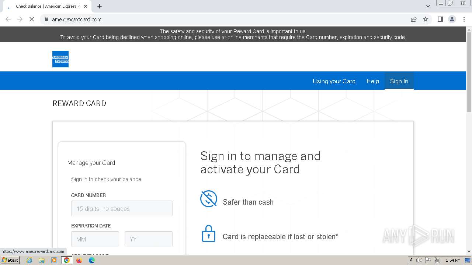Click the page vertical scrollbar
Image resolution: width=472 pixels, height=265 pixels.
[x=469, y=72]
